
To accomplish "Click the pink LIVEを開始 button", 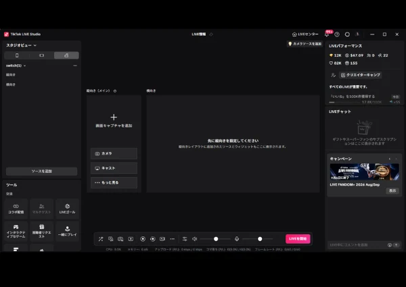I will [298, 238].
